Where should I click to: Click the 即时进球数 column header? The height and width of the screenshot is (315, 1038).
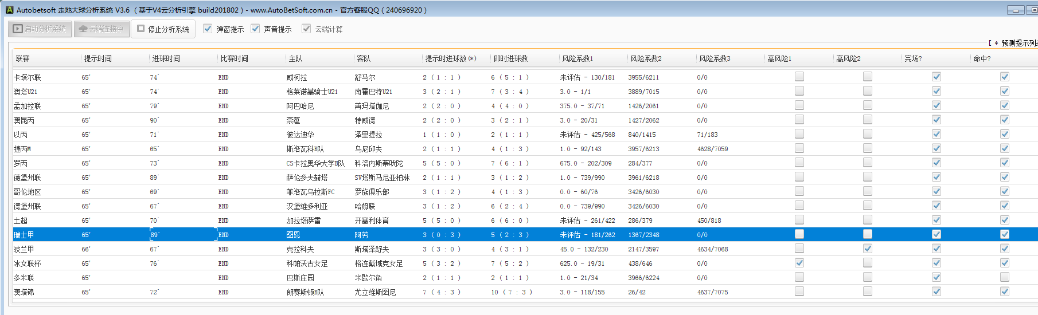(x=510, y=58)
